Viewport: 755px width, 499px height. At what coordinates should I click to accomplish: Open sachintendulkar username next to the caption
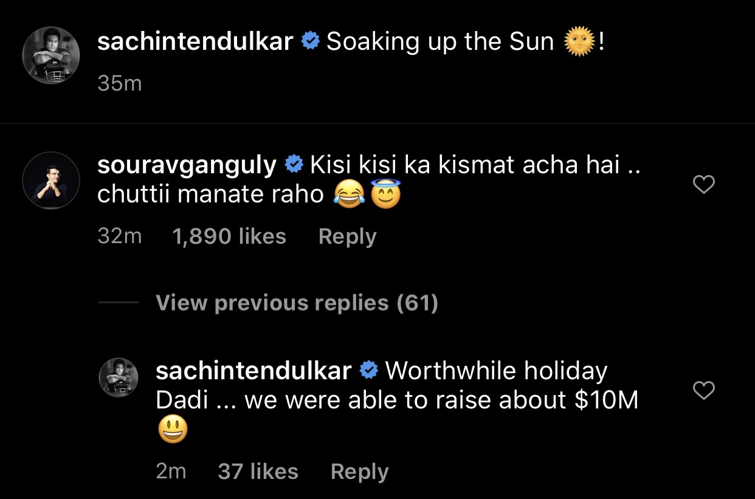pyautogui.click(x=195, y=42)
